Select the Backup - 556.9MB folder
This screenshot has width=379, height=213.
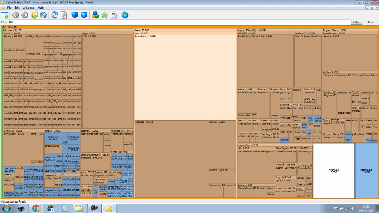click(14, 42)
